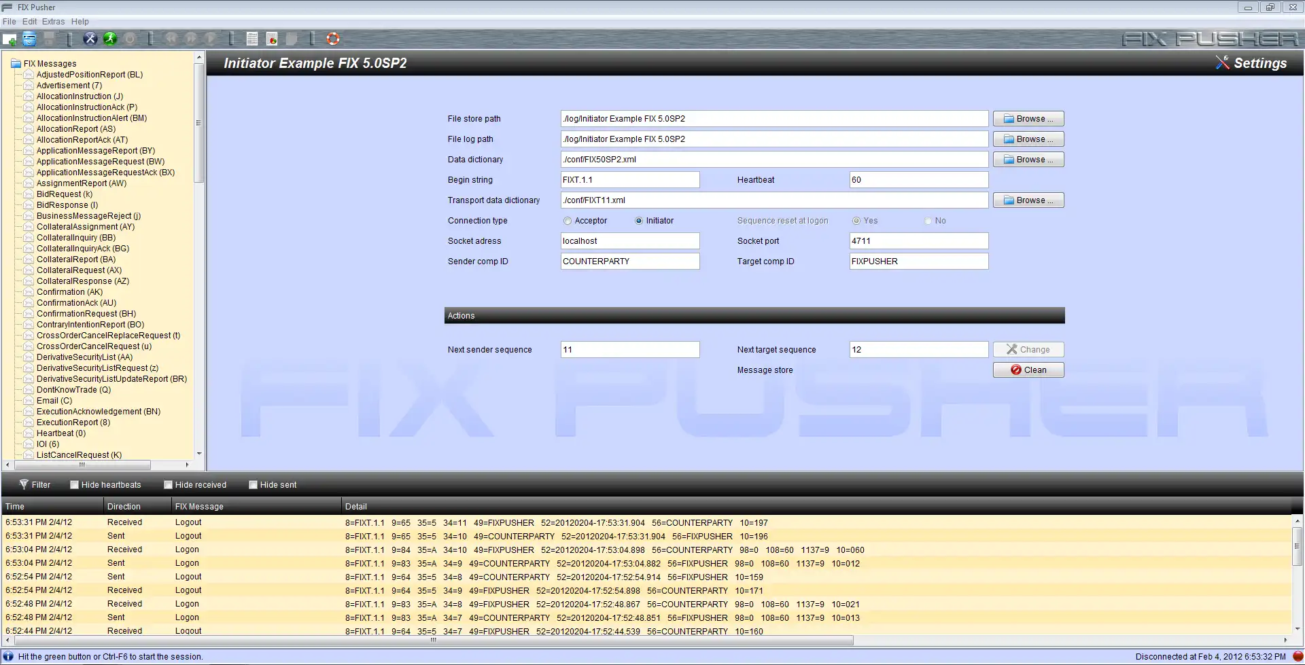Open help via the lifebuoy toolbar icon
Screen dimensions: 1305x665
(x=332, y=39)
